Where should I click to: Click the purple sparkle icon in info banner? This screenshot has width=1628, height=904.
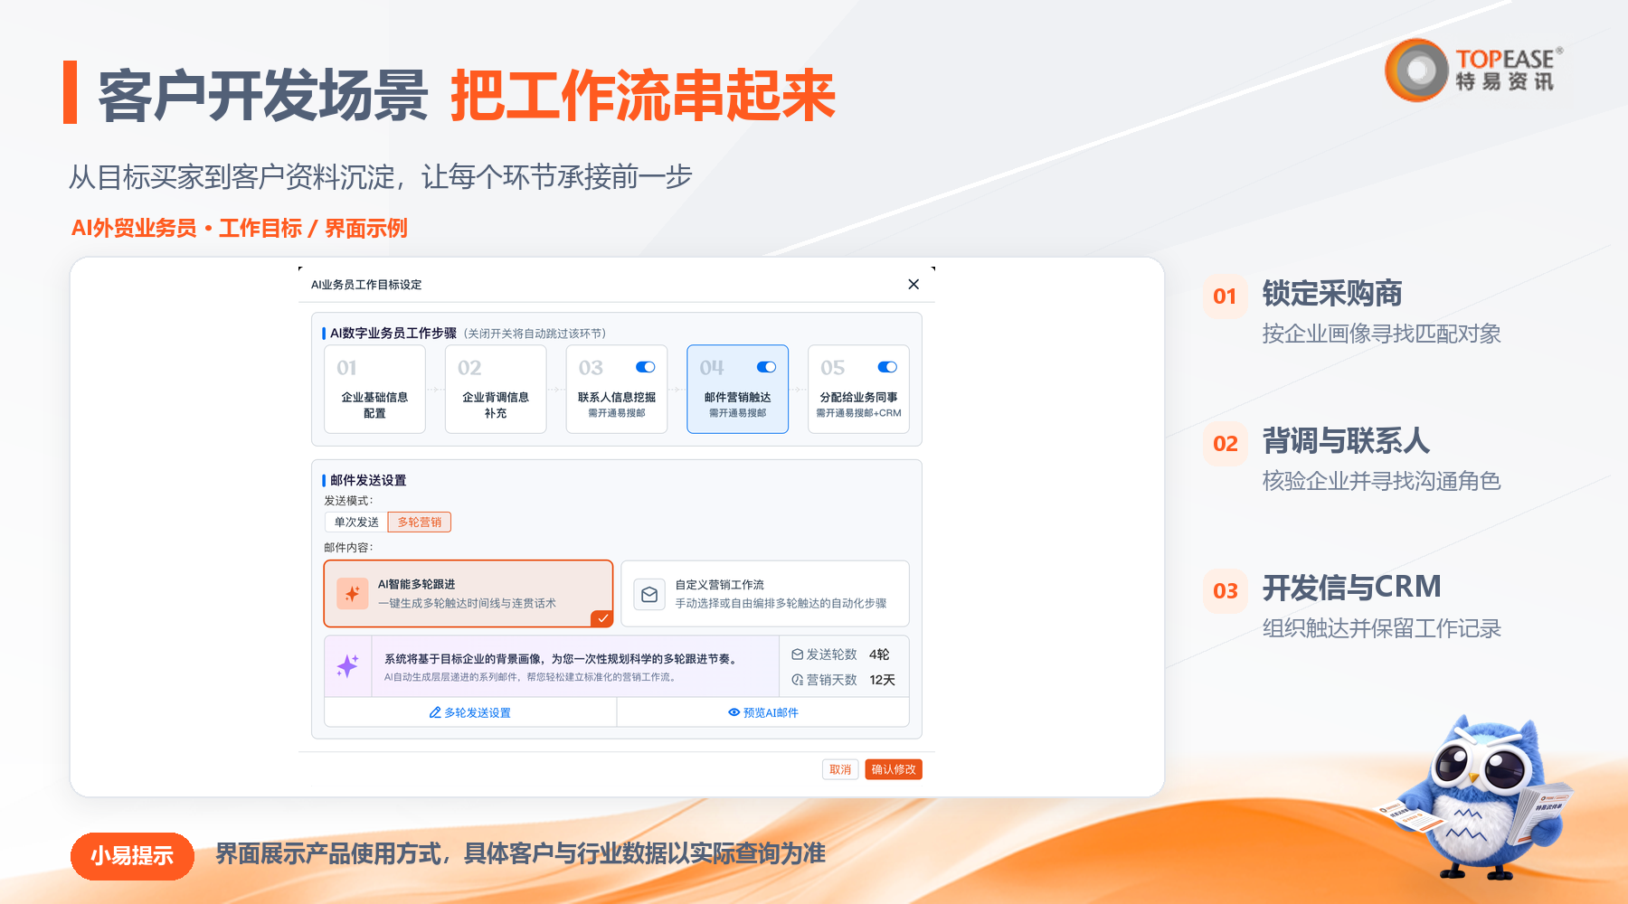(x=347, y=666)
